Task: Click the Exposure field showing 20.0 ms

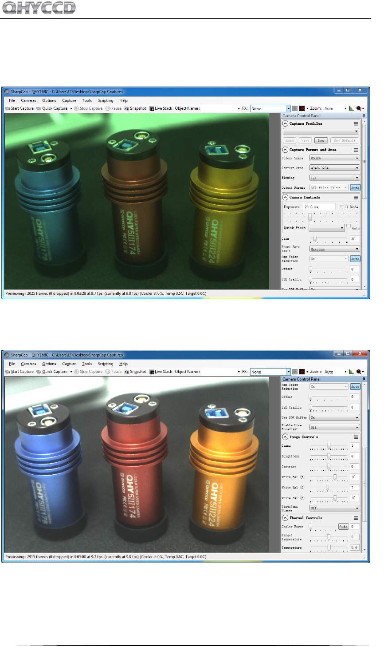Action: click(319, 207)
